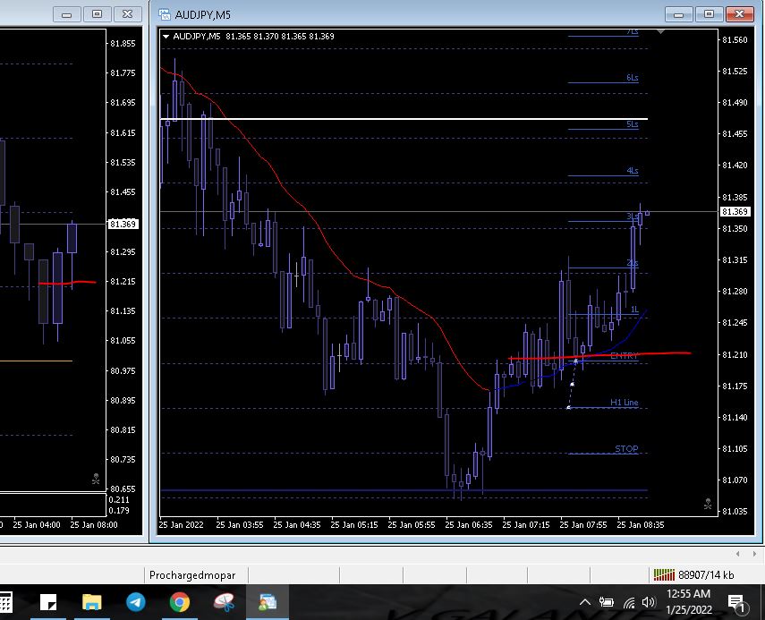Click the left scroll arrow above status bar

(x=737, y=554)
